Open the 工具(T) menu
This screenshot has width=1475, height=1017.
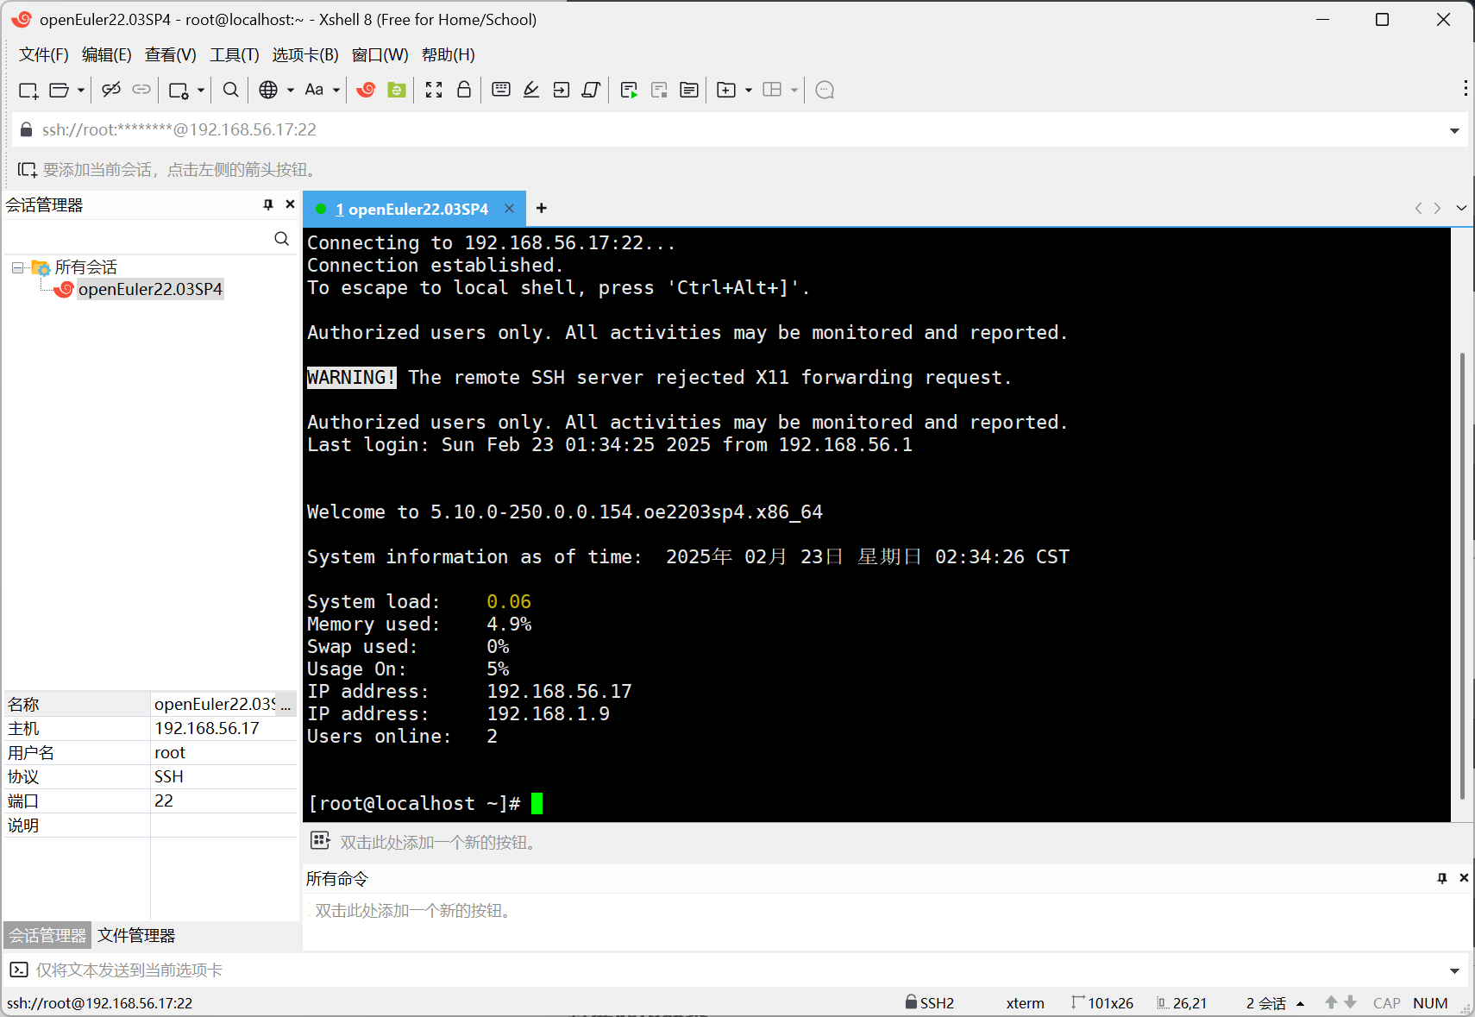pos(234,54)
